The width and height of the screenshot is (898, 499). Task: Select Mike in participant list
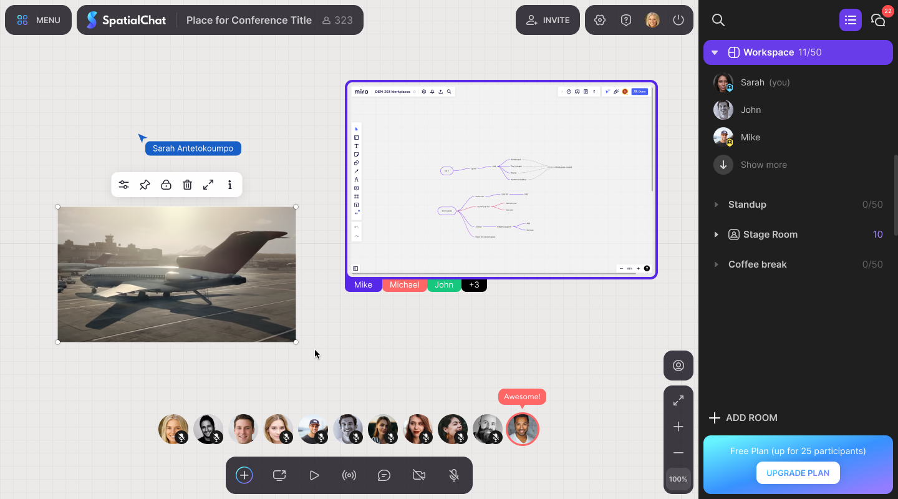pyautogui.click(x=798, y=137)
